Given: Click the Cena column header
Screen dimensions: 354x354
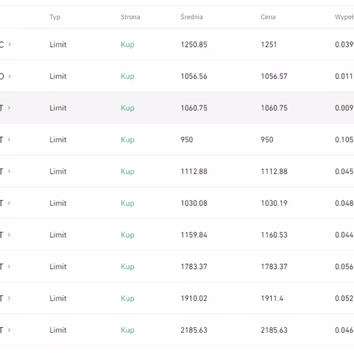Looking at the screenshot, I should (x=268, y=17).
